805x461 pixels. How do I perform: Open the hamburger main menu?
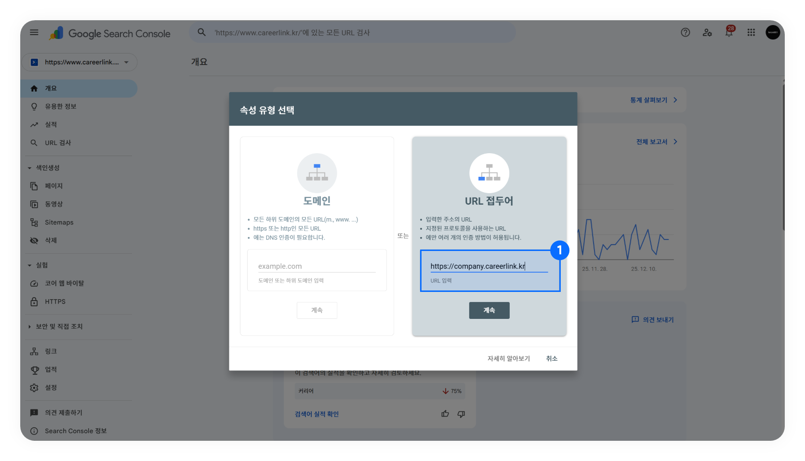[x=34, y=33]
